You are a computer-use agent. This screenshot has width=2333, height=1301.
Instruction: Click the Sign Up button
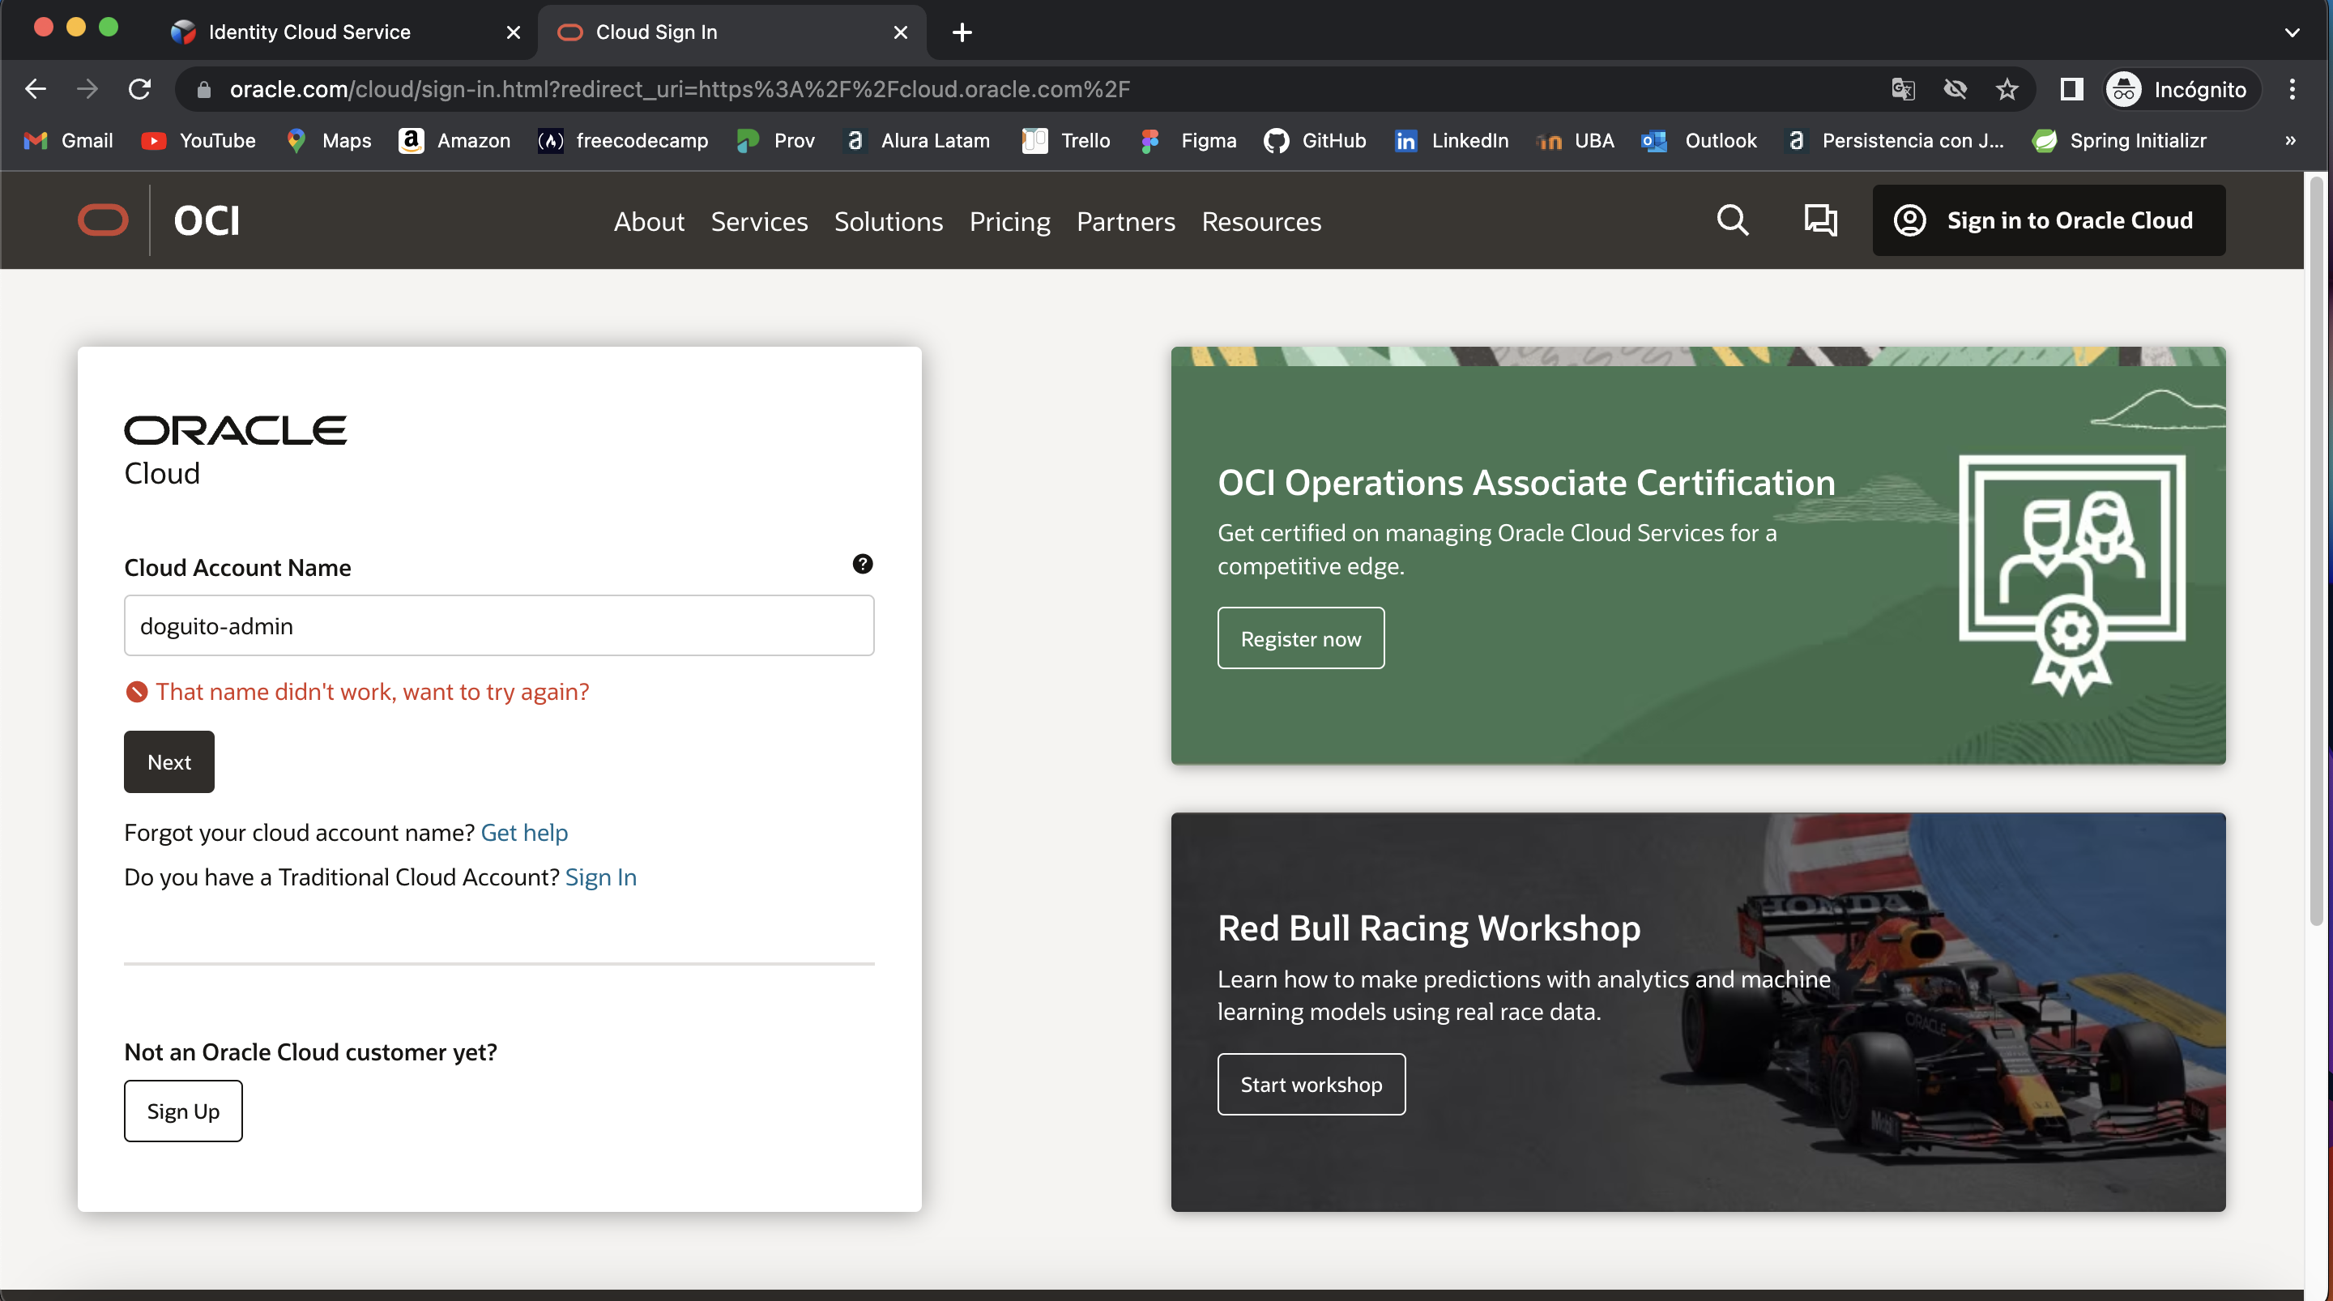coord(183,1111)
